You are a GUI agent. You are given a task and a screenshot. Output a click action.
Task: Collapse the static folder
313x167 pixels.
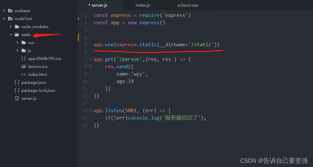pyautogui.click(x=11, y=34)
